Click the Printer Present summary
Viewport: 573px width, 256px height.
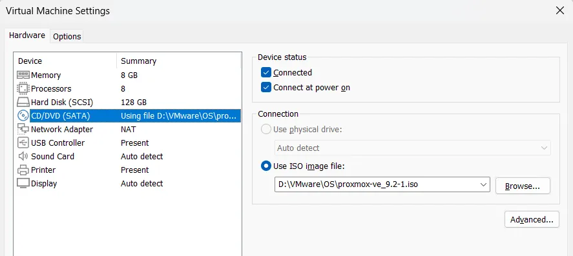(x=135, y=170)
